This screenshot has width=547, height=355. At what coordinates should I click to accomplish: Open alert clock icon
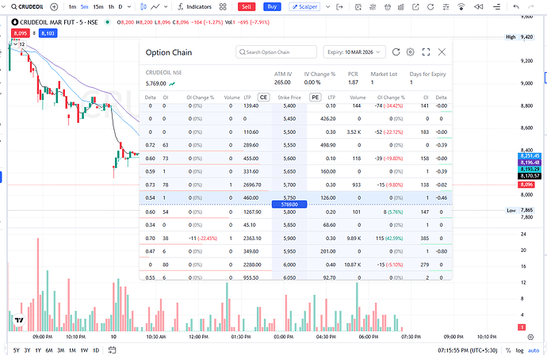358,6
